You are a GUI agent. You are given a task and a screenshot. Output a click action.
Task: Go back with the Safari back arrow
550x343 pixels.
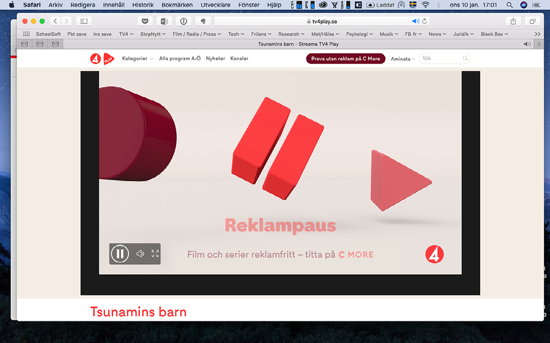[55, 21]
